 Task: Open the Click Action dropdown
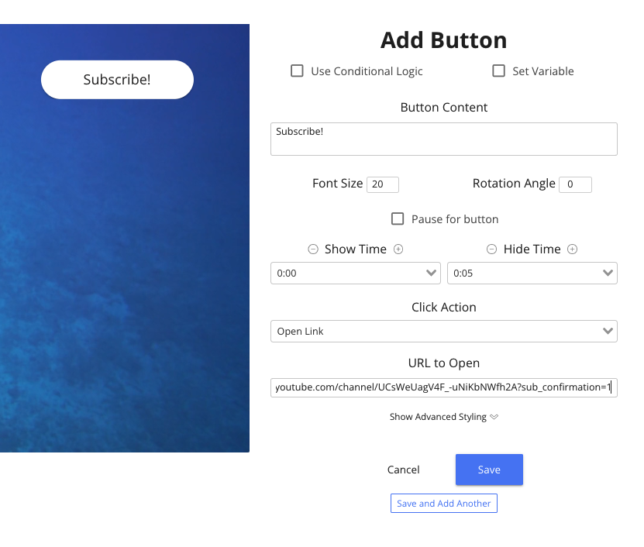pos(443,332)
